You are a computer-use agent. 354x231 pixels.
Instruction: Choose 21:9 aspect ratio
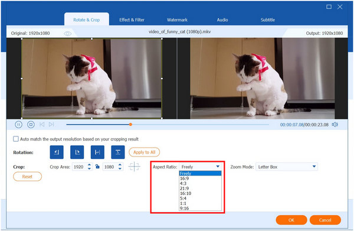click(x=200, y=188)
